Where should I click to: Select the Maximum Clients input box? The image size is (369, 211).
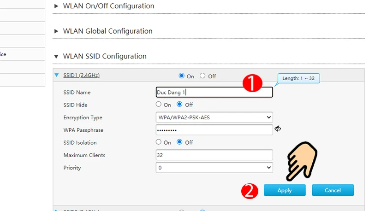(214, 155)
